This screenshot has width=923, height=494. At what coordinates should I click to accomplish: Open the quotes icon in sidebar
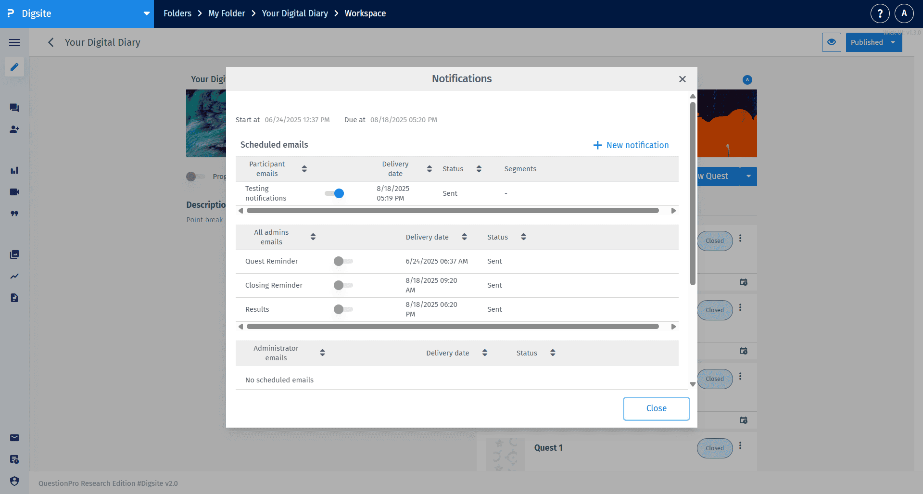coord(14,214)
